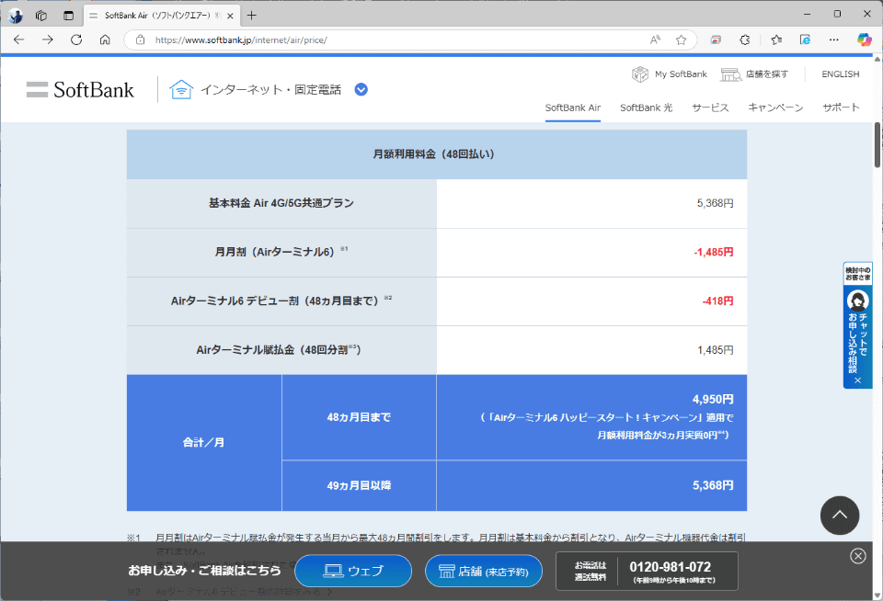The image size is (883, 601).
Task: Click the SoftBank logo
Action: click(x=80, y=89)
